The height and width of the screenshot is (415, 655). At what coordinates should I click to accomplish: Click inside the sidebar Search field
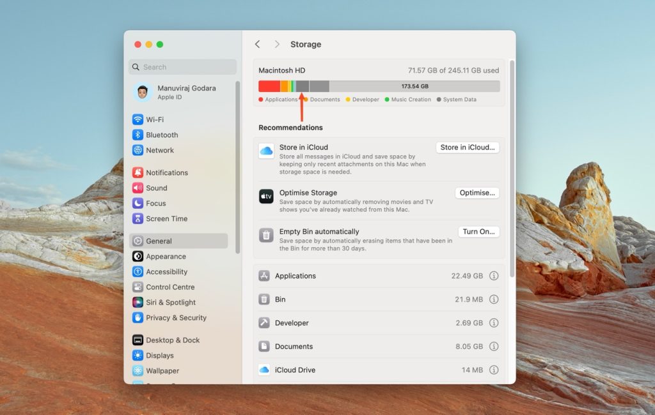pos(182,66)
